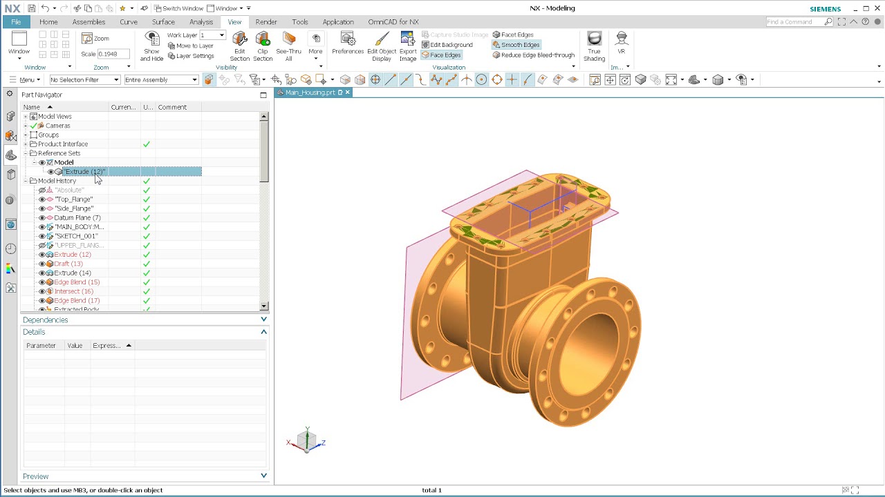Click Edit Background
Image resolution: width=885 pixels, height=497 pixels.
(x=447, y=45)
